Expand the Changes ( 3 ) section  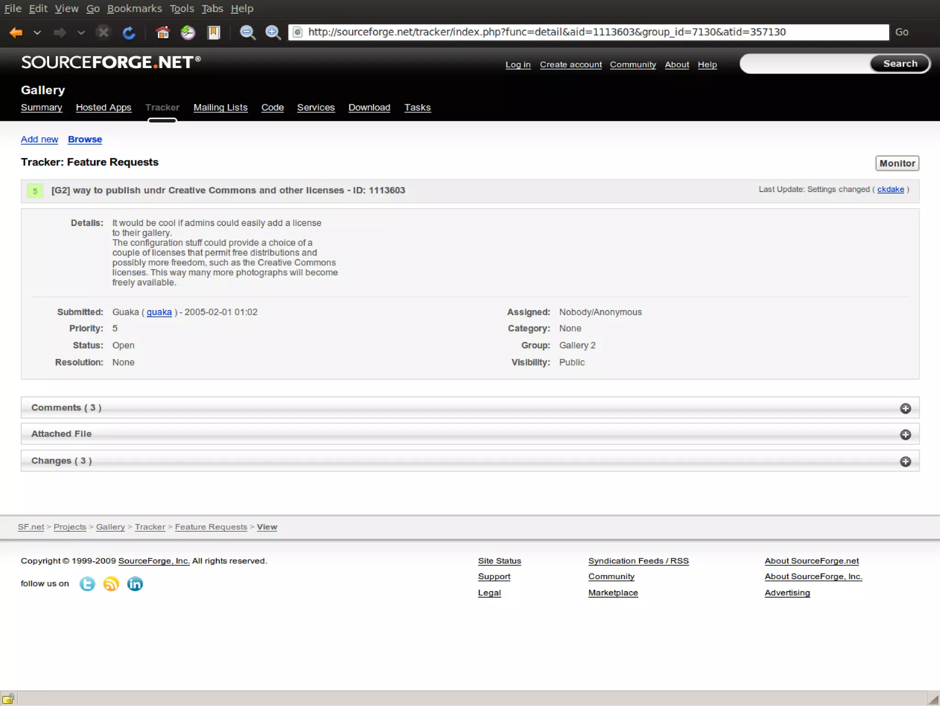coord(905,462)
